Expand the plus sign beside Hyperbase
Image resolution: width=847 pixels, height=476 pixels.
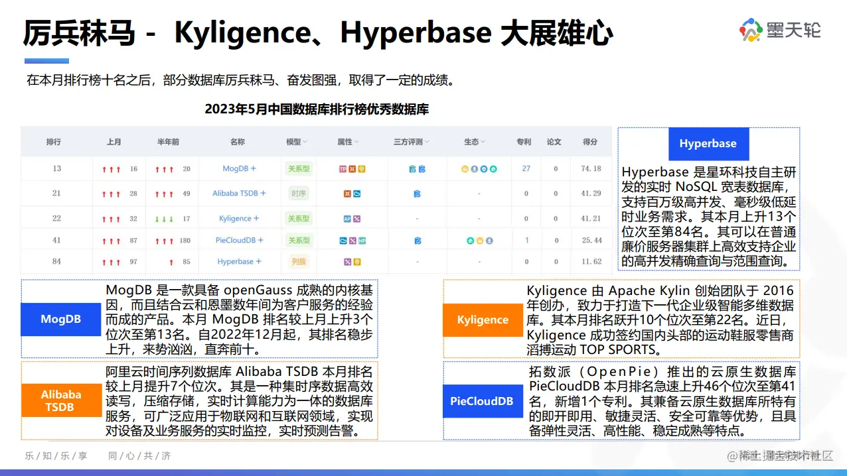tap(258, 261)
